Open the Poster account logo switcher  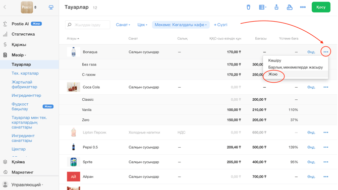point(29,7)
